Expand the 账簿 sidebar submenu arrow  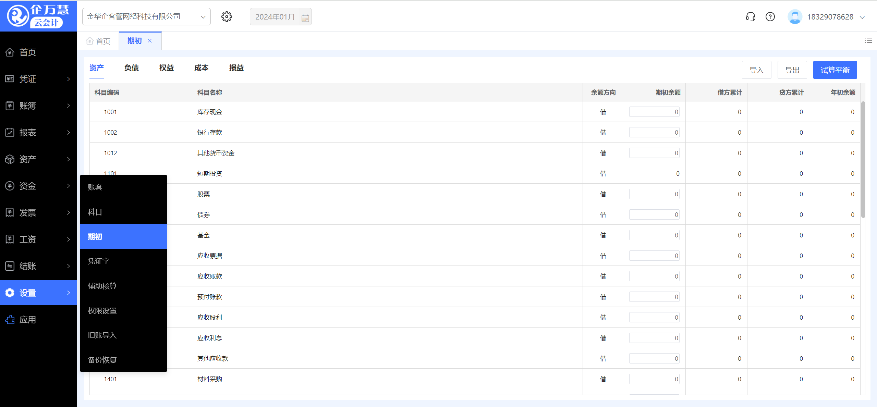(69, 106)
